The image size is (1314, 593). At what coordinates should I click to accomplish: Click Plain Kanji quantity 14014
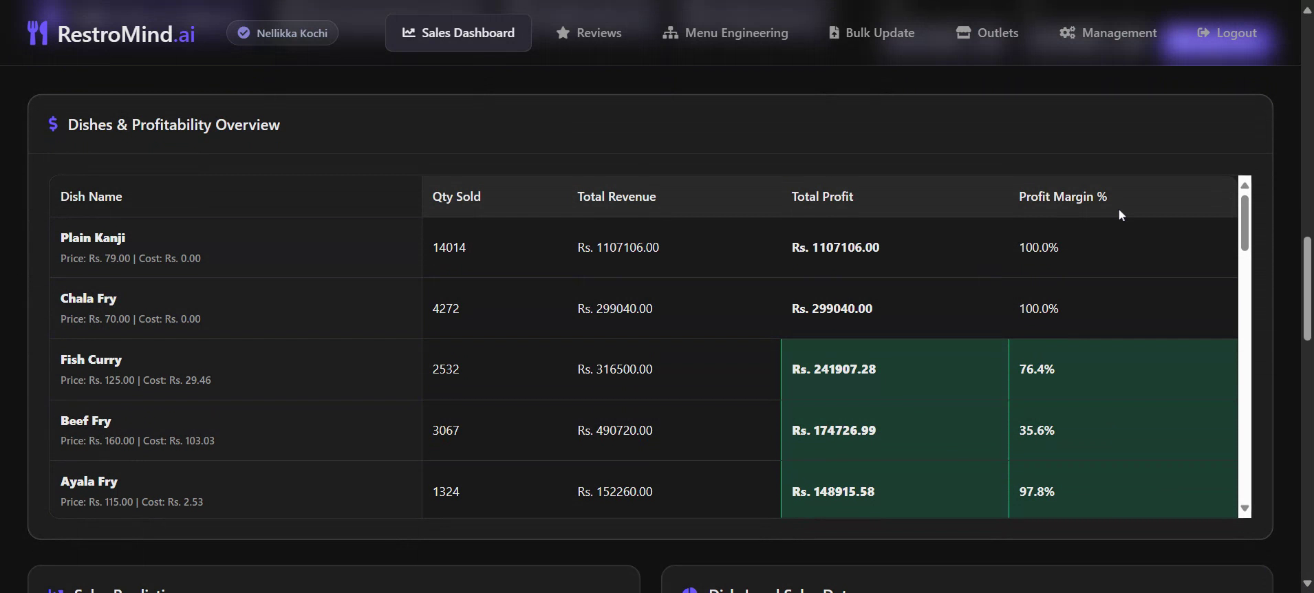tap(449, 248)
